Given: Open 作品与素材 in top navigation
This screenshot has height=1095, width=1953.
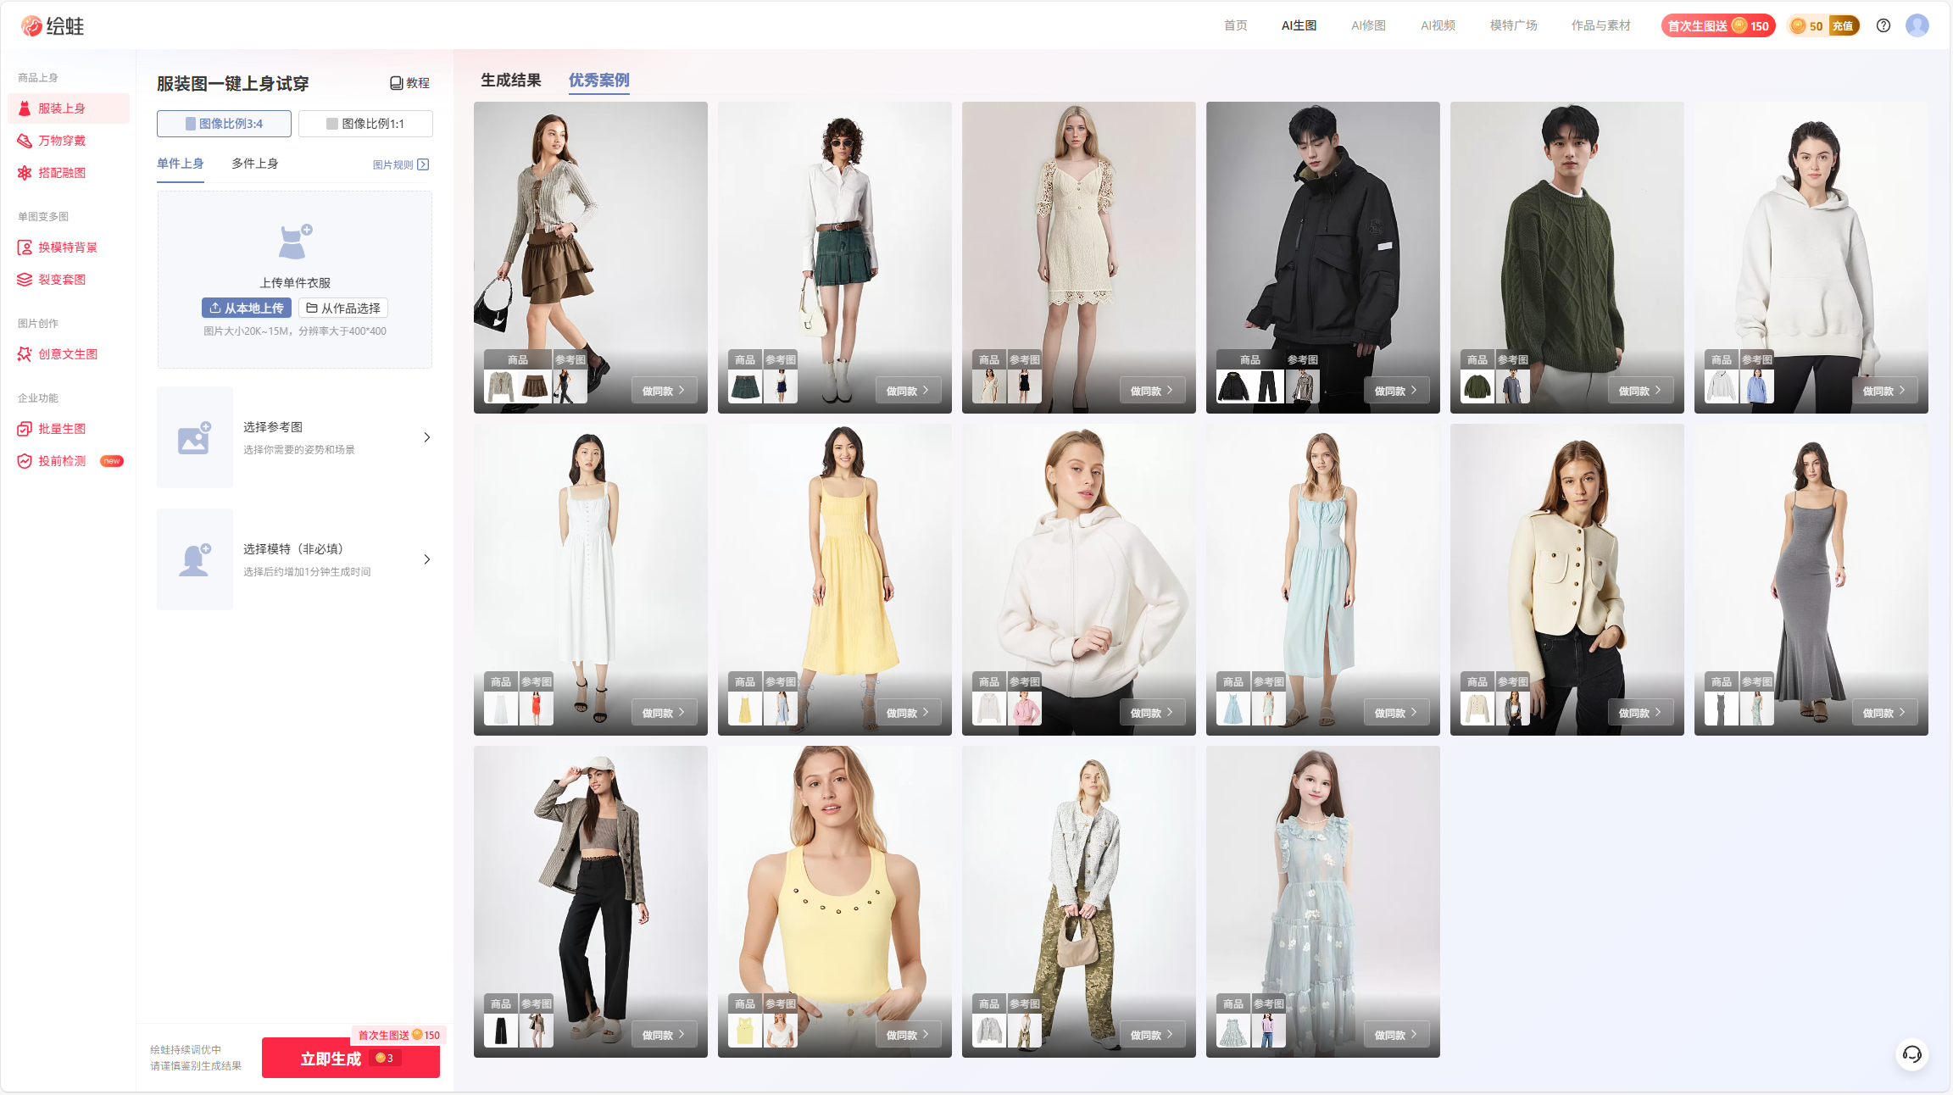Looking at the screenshot, I should coord(1601,25).
